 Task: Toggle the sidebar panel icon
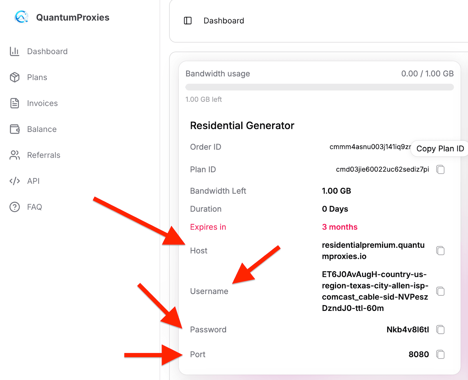pyautogui.click(x=187, y=20)
